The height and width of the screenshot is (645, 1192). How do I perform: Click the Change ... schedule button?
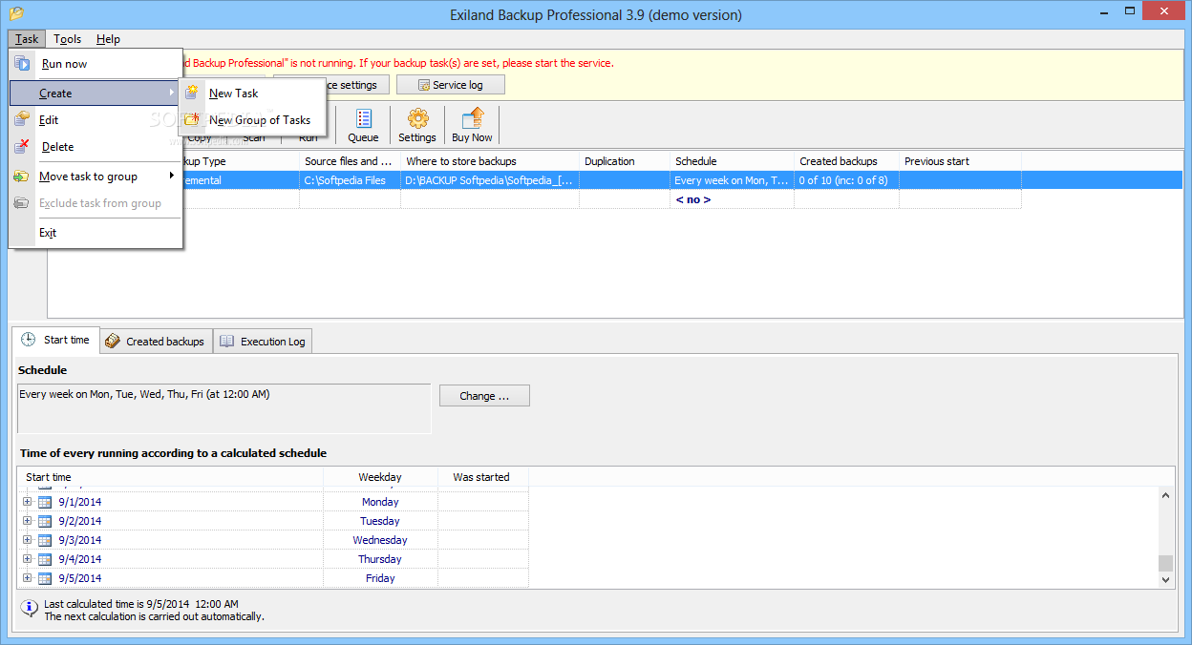[484, 396]
